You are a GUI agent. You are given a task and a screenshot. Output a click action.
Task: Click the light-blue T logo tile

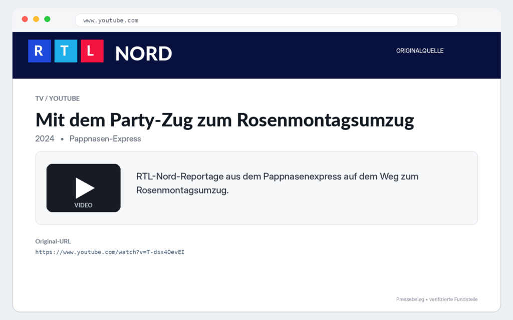tap(66, 51)
